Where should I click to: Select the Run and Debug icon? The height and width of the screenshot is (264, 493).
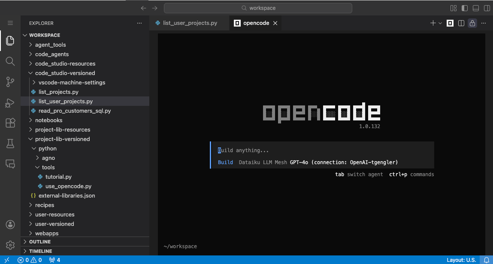point(10,102)
